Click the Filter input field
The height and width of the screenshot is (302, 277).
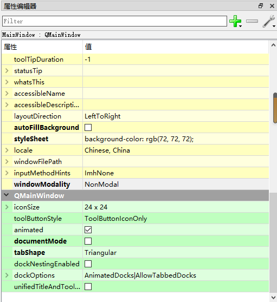[114, 21]
